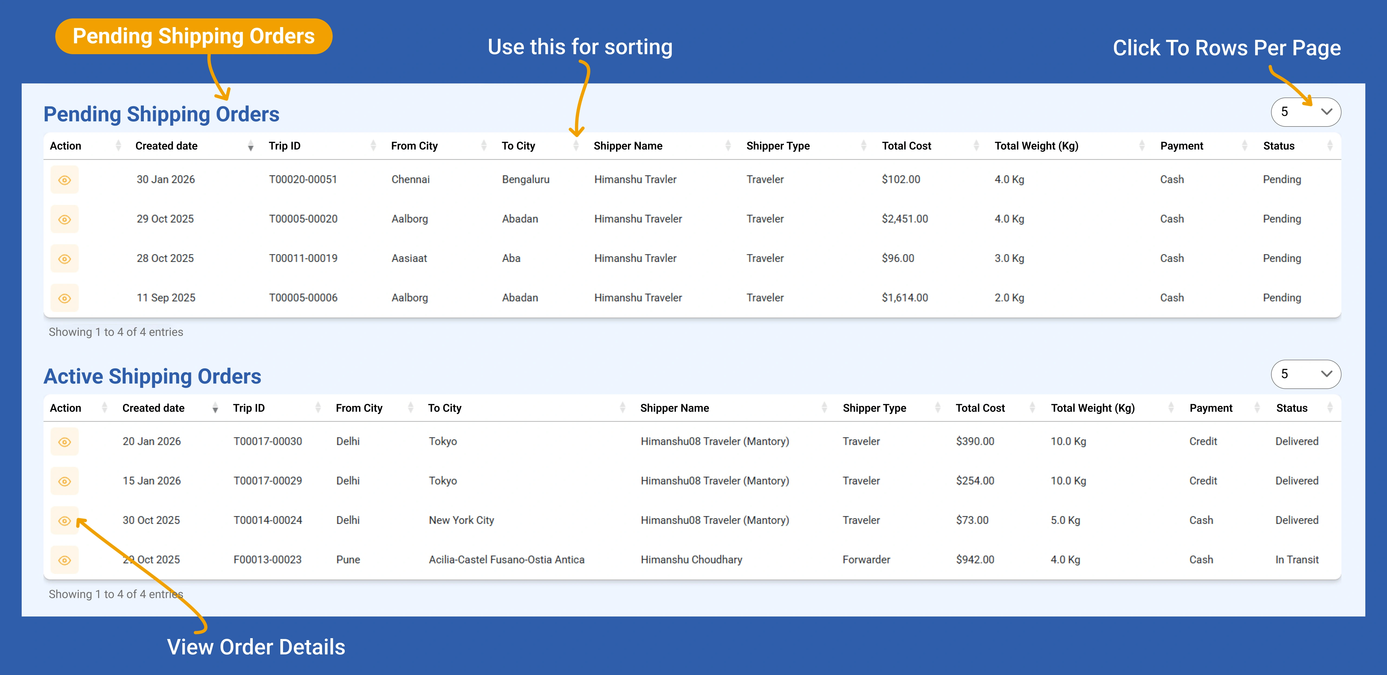The width and height of the screenshot is (1387, 675).
Task: Click Acilia-Castel Fusano-Ostia Antica cell
Action: coord(507,560)
